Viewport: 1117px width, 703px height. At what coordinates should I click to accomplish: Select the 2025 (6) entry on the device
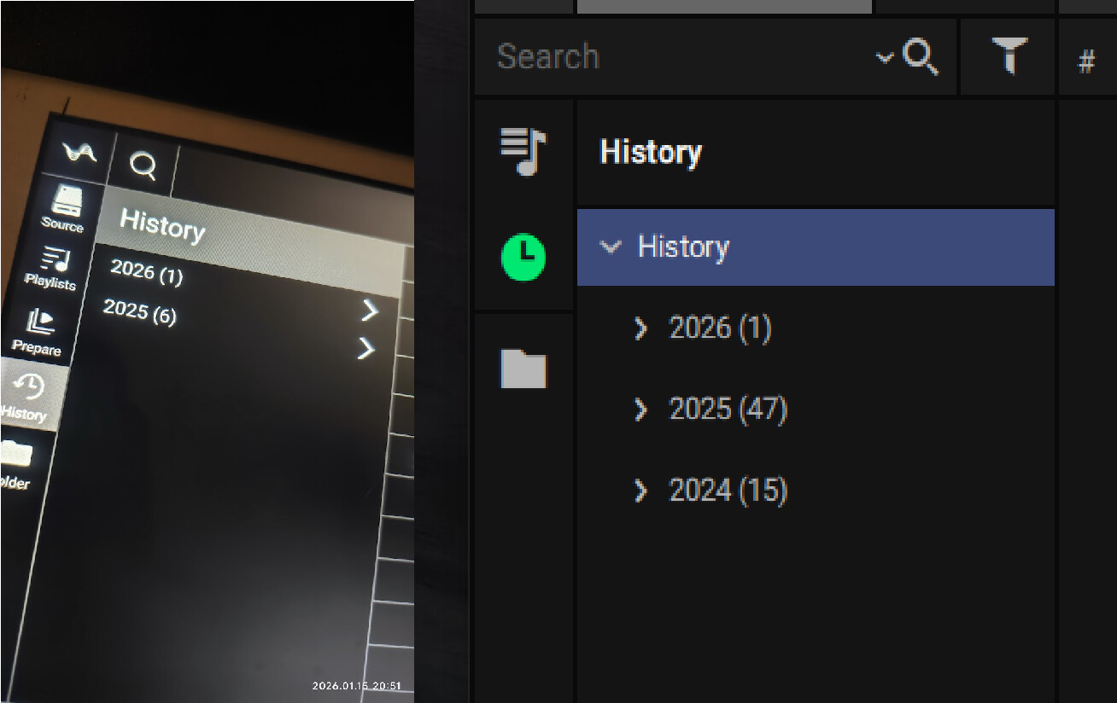[x=140, y=312]
